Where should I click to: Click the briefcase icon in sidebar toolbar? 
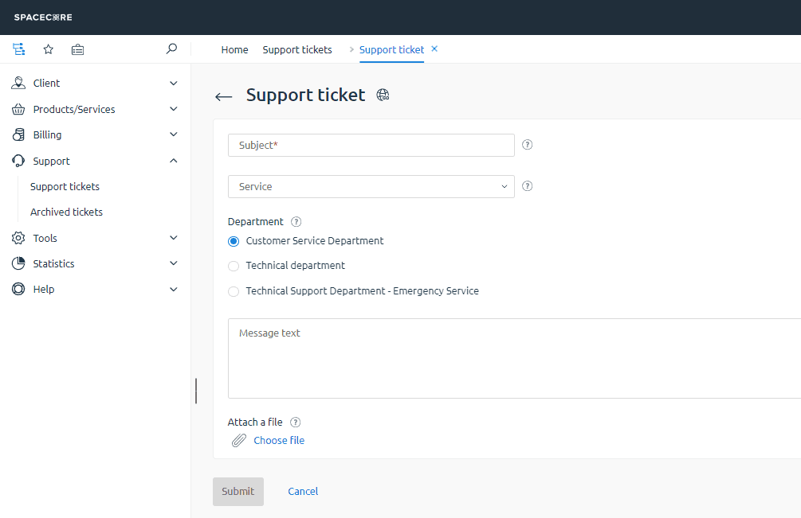coord(77,49)
